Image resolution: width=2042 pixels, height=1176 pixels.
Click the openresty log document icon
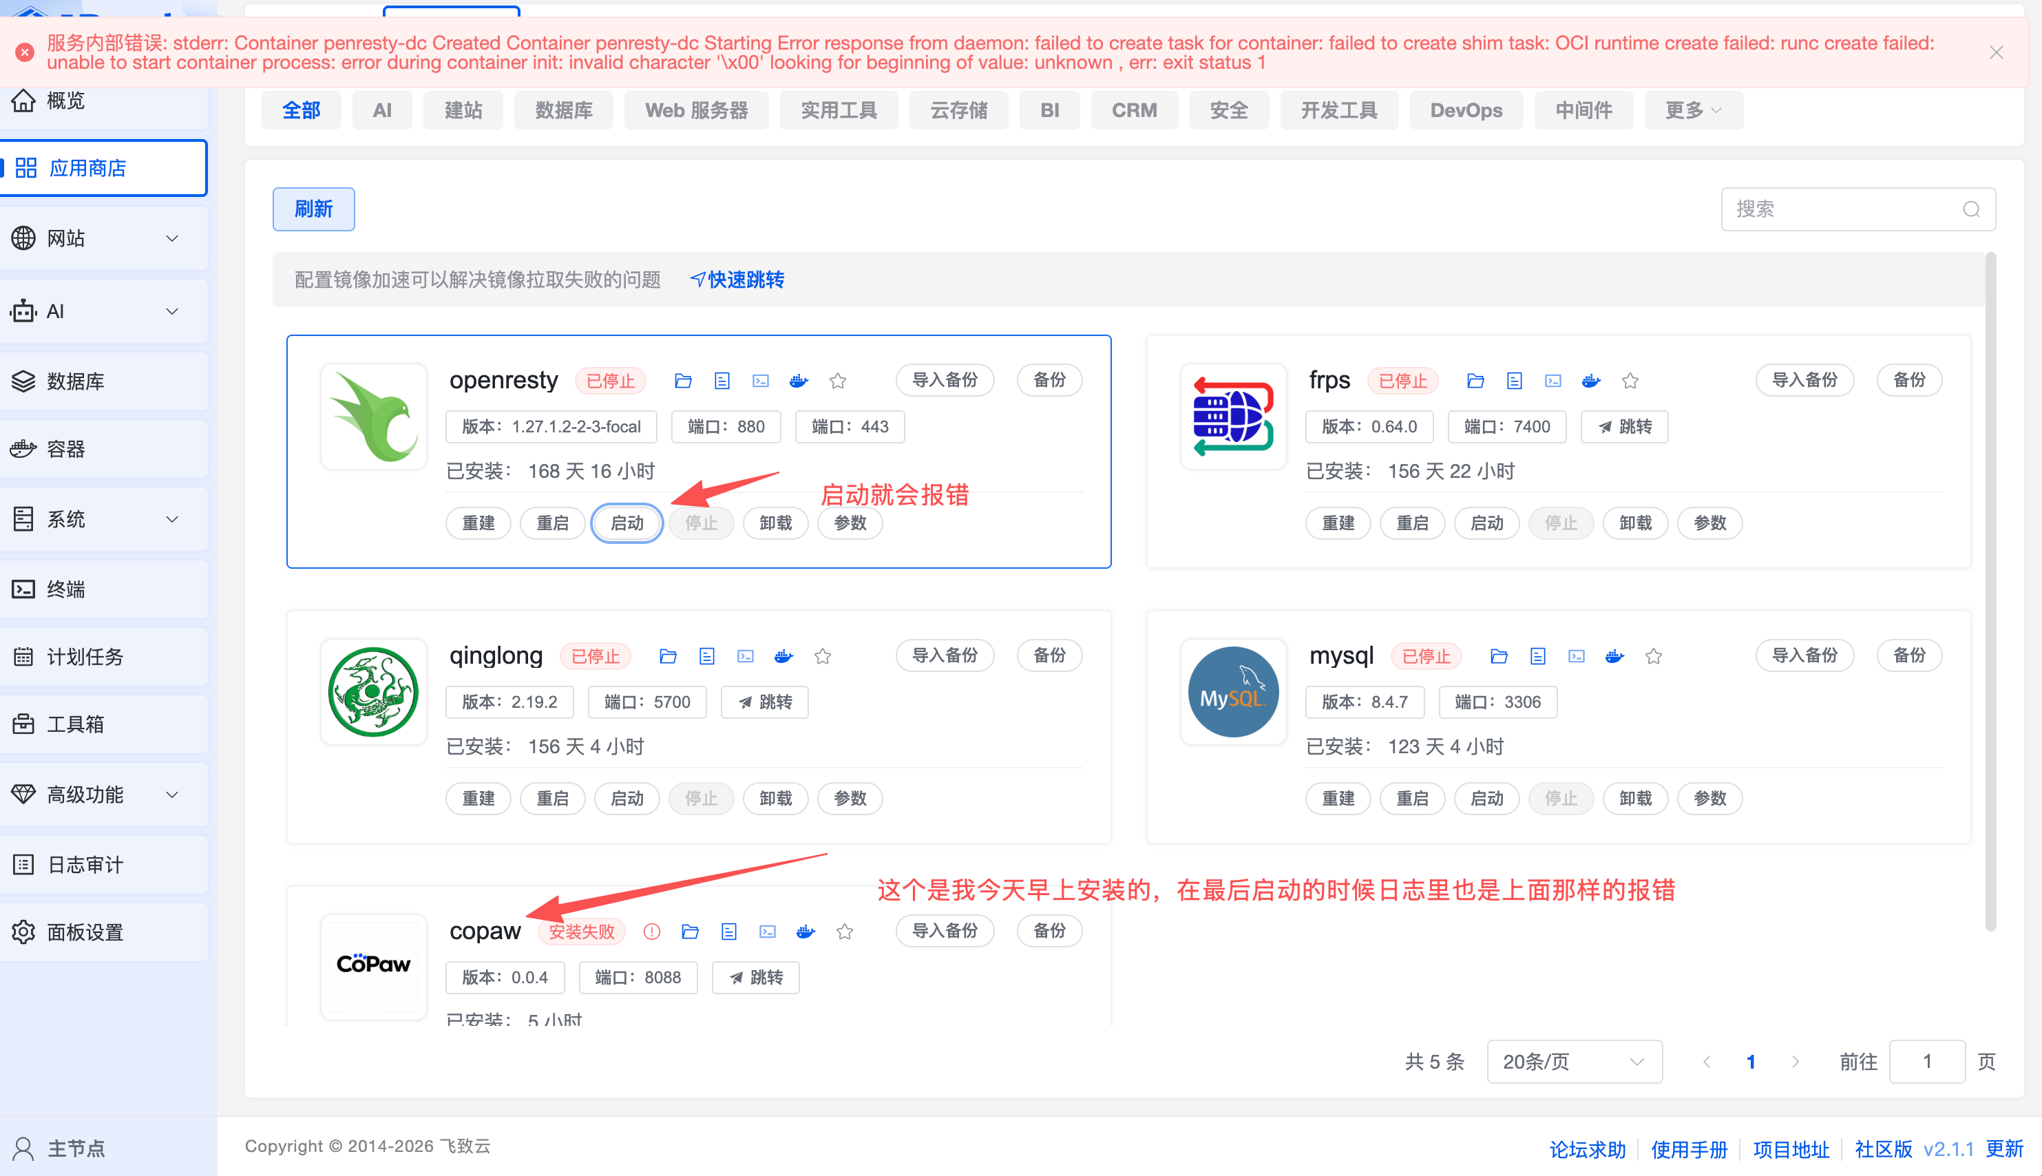point(722,381)
